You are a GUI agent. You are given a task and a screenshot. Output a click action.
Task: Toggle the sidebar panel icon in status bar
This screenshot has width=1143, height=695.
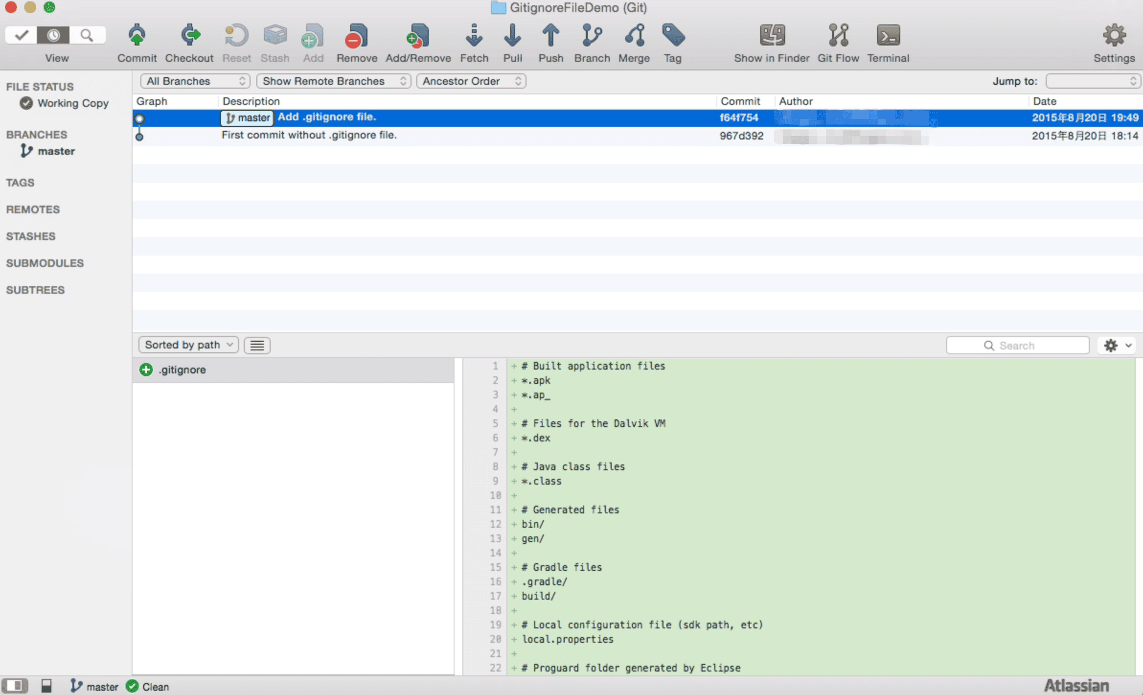(x=15, y=686)
